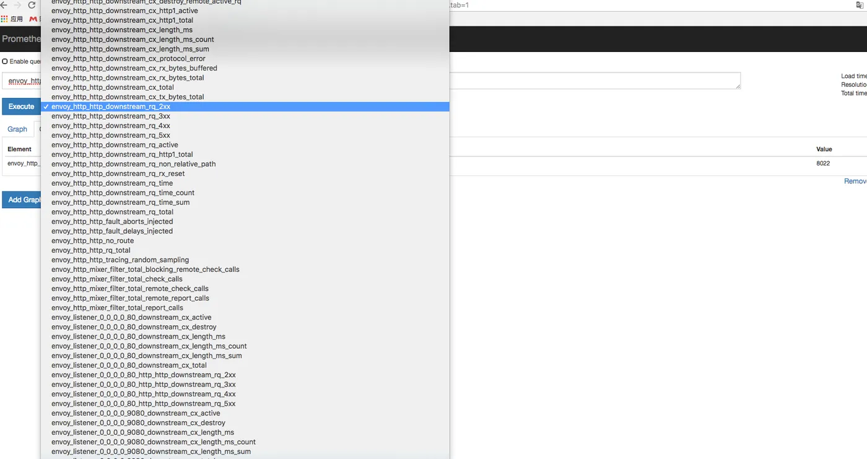Reload the page with the refresh icon
This screenshot has width=867, height=459.
[x=32, y=5]
